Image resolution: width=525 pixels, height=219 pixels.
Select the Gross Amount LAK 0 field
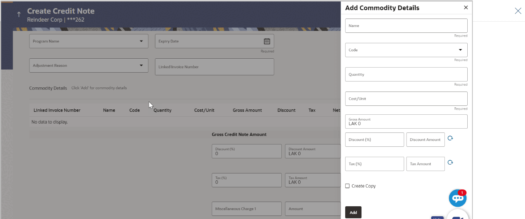(x=406, y=121)
